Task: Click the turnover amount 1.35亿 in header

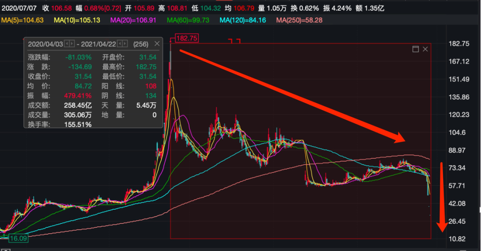Action: pos(374,8)
